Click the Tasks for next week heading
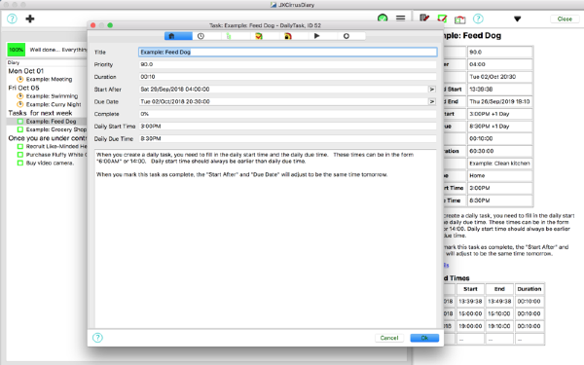The height and width of the screenshot is (365, 584). (x=40, y=113)
